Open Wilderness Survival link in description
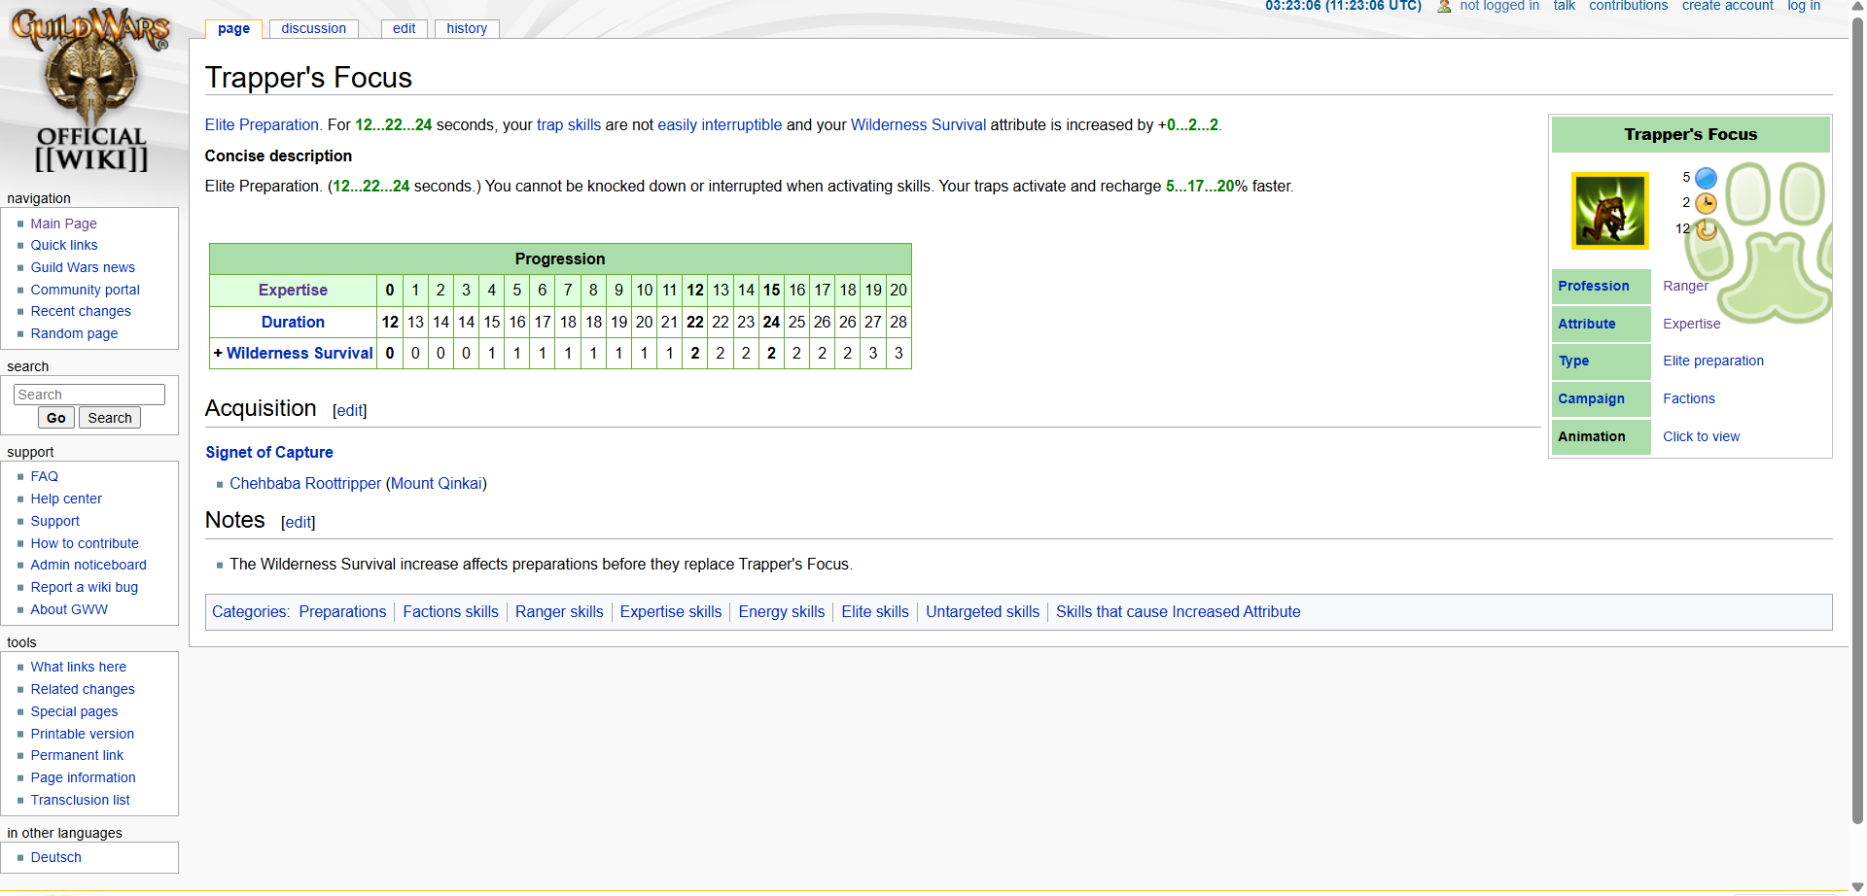Image resolution: width=1867 pixels, height=896 pixels. pos(918,124)
